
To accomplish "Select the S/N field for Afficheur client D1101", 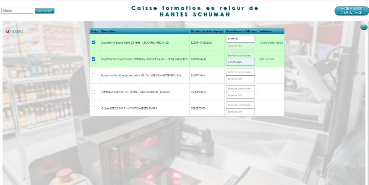I will 240,95.
